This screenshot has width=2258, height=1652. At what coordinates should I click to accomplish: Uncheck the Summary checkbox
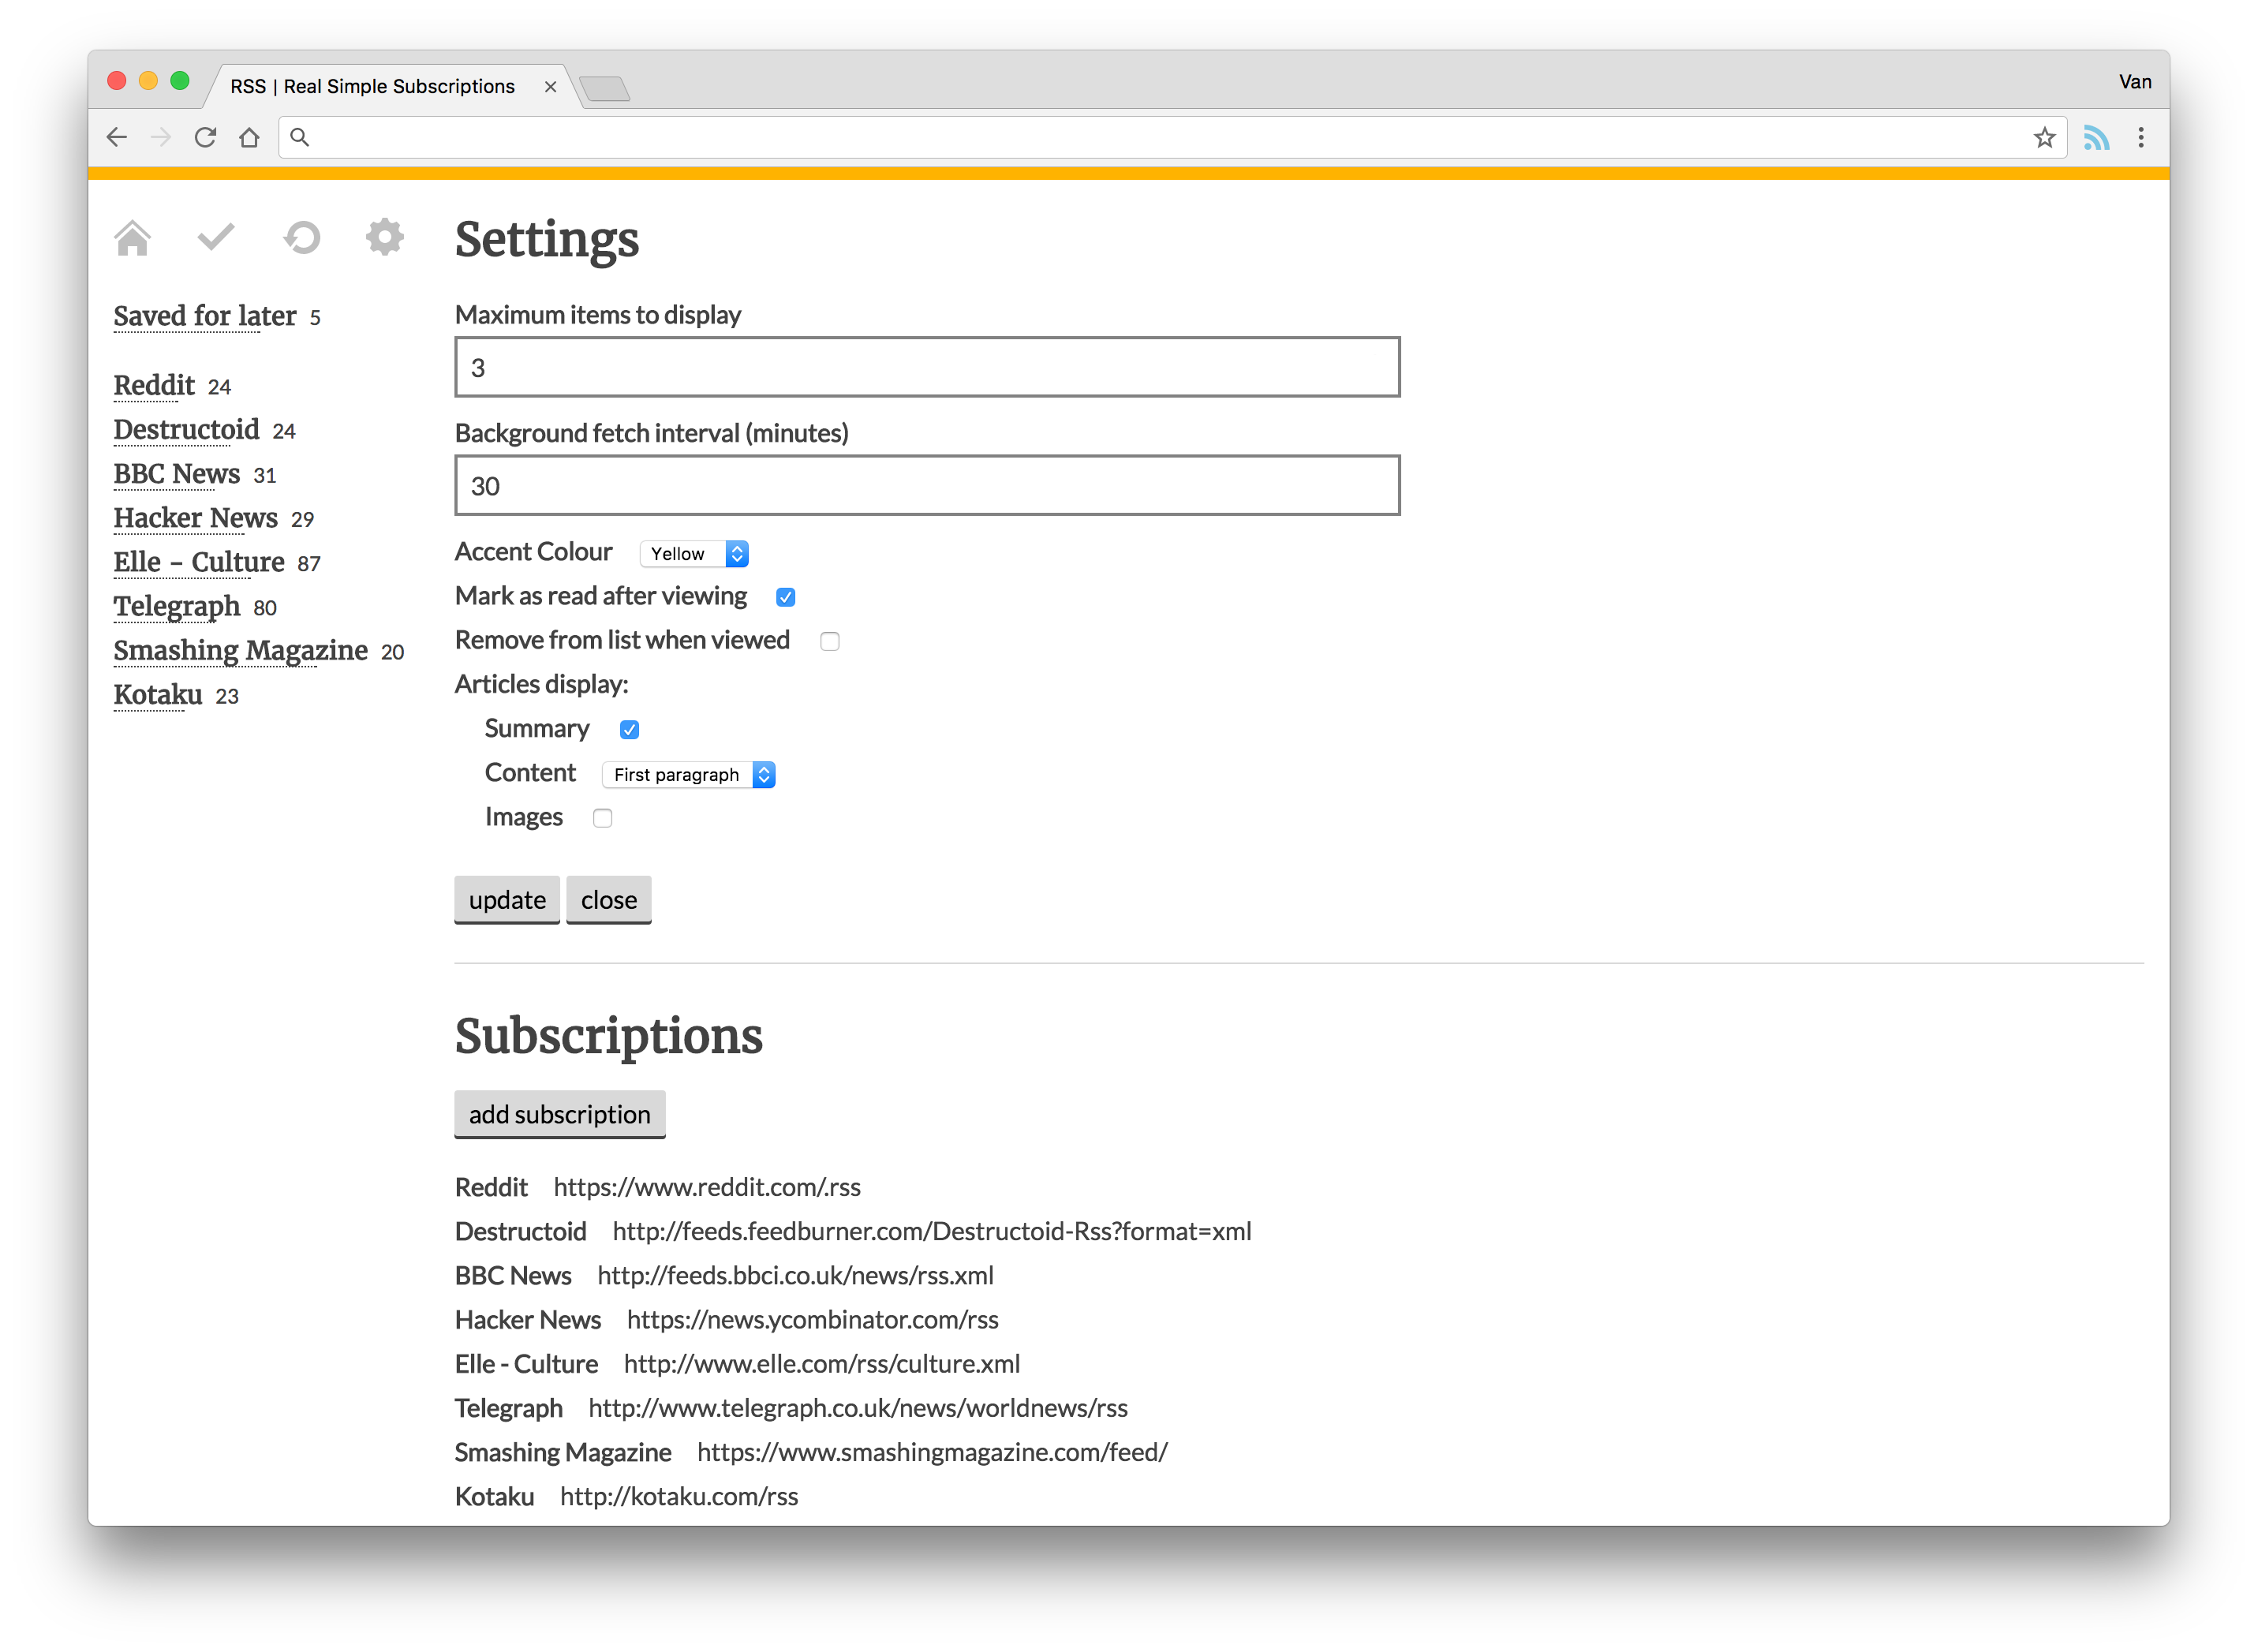(629, 729)
